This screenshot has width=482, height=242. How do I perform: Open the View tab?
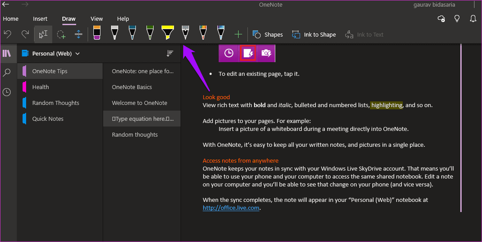point(96,19)
